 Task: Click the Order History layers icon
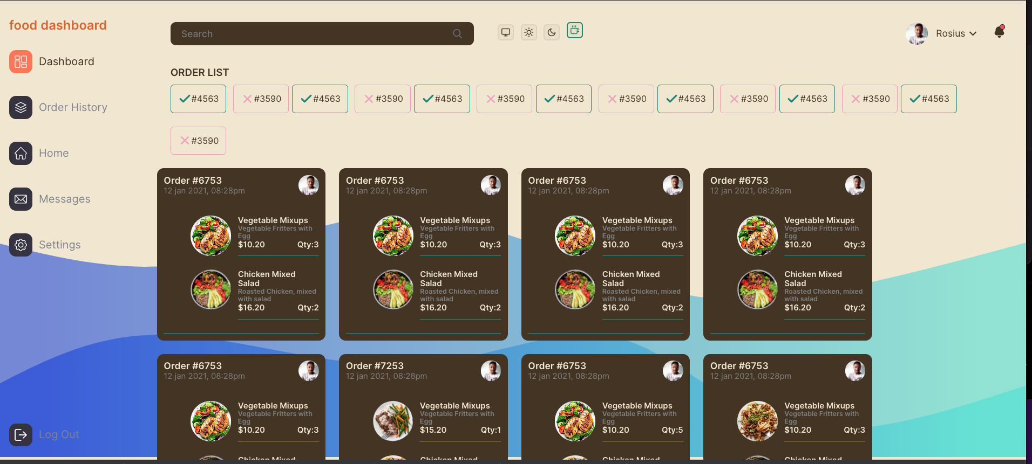point(21,107)
